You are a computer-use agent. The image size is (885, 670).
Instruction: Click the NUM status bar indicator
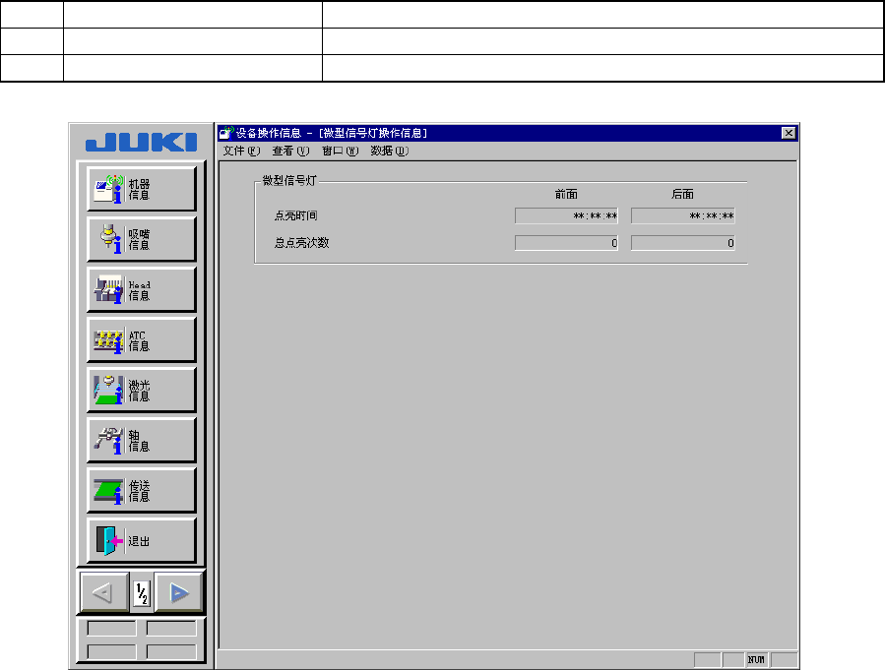756,659
